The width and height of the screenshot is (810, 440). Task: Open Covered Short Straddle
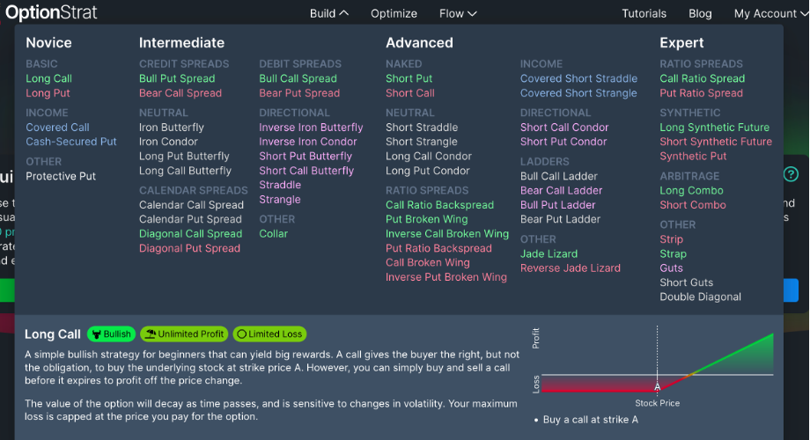[x=578, y=78]
